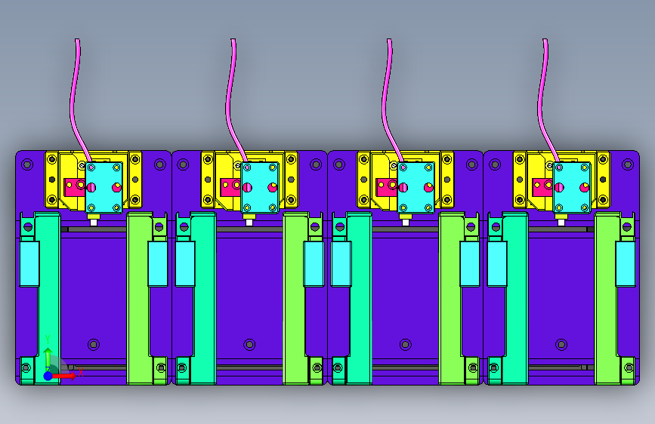Pick the center hole in the second module's base plate

point(249,345)
